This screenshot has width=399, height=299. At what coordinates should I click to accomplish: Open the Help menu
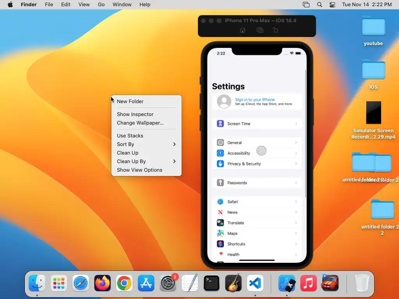[145, 5]
